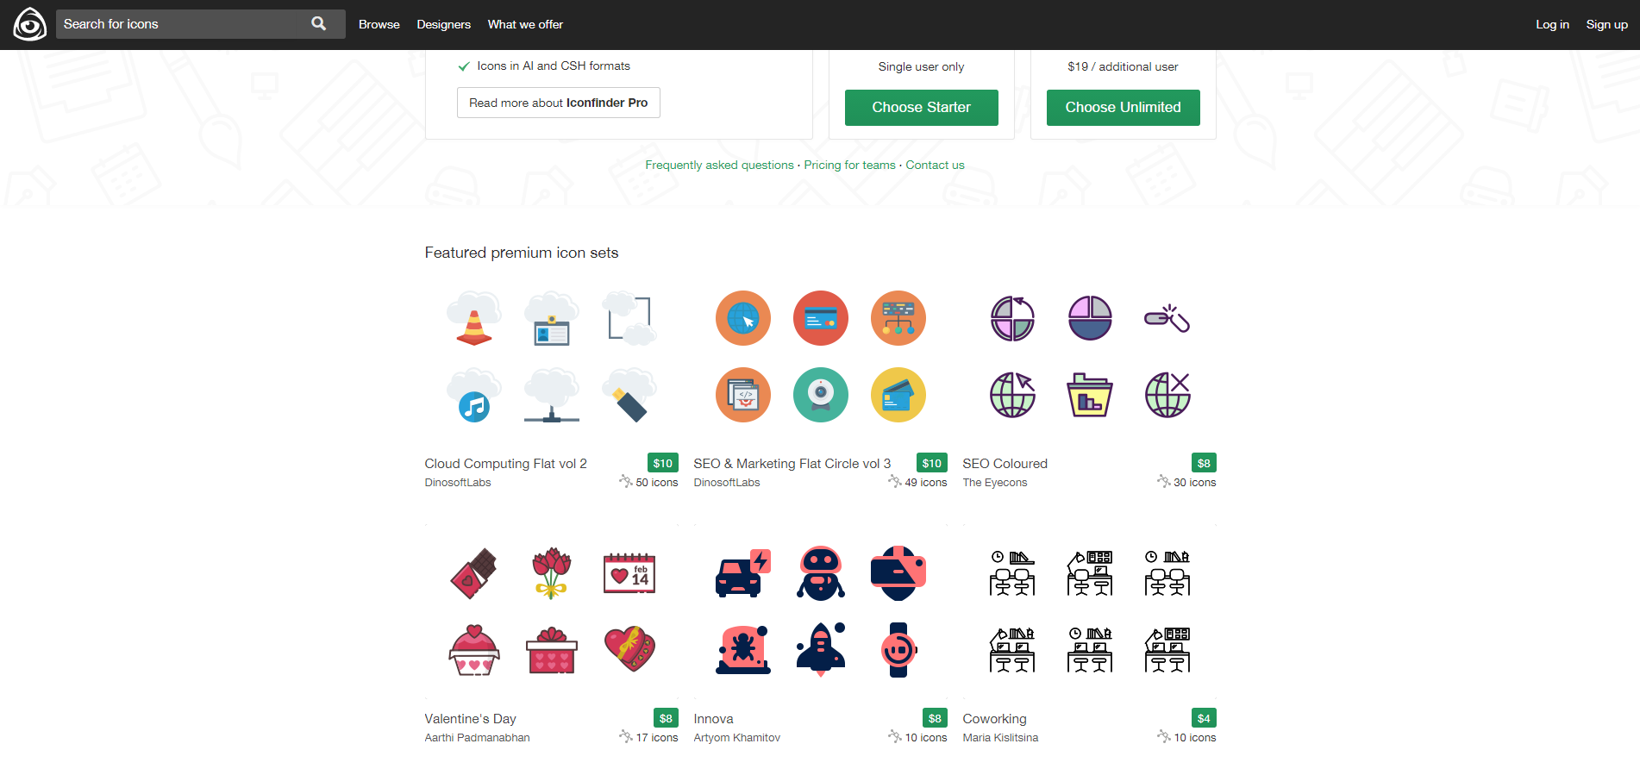Click the electric car icon
This screenshot has width=1640, height=775.
743,573
